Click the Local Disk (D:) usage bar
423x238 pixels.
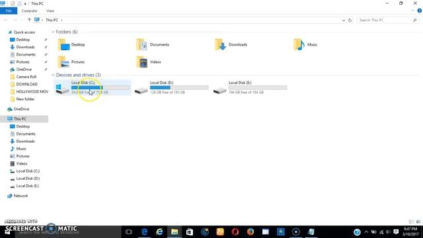[x=179, y=88]
